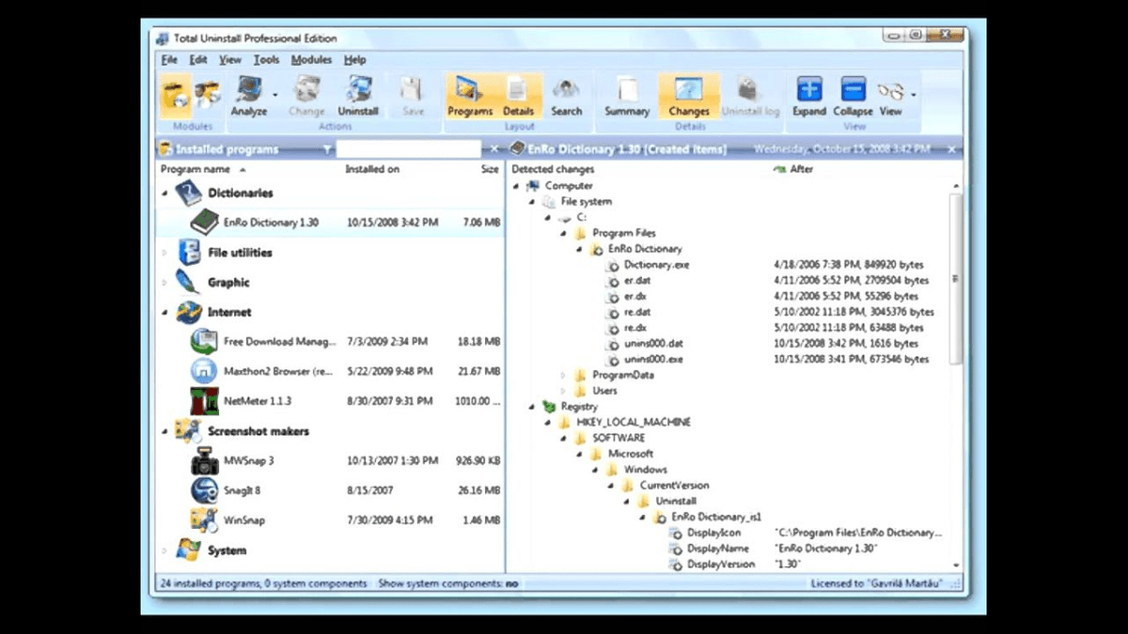The width and height of the screenshot is (1128, 634).
Task: Click the Collapse view icon
Action: coord(853,91)
